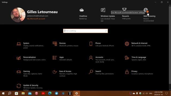Open Apps settings list icon

pos(55,58)
